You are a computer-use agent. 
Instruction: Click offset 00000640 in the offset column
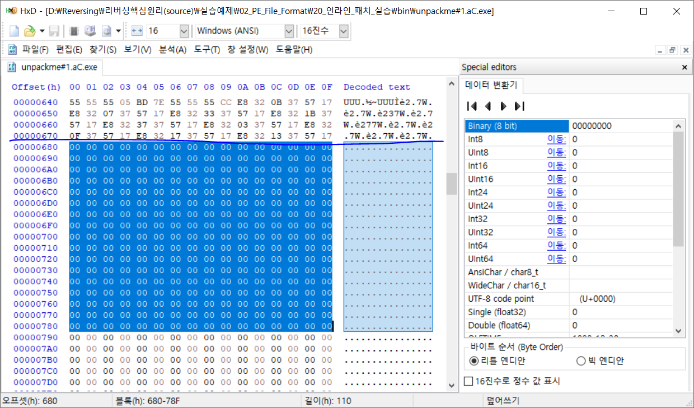[x=35, y=102]
